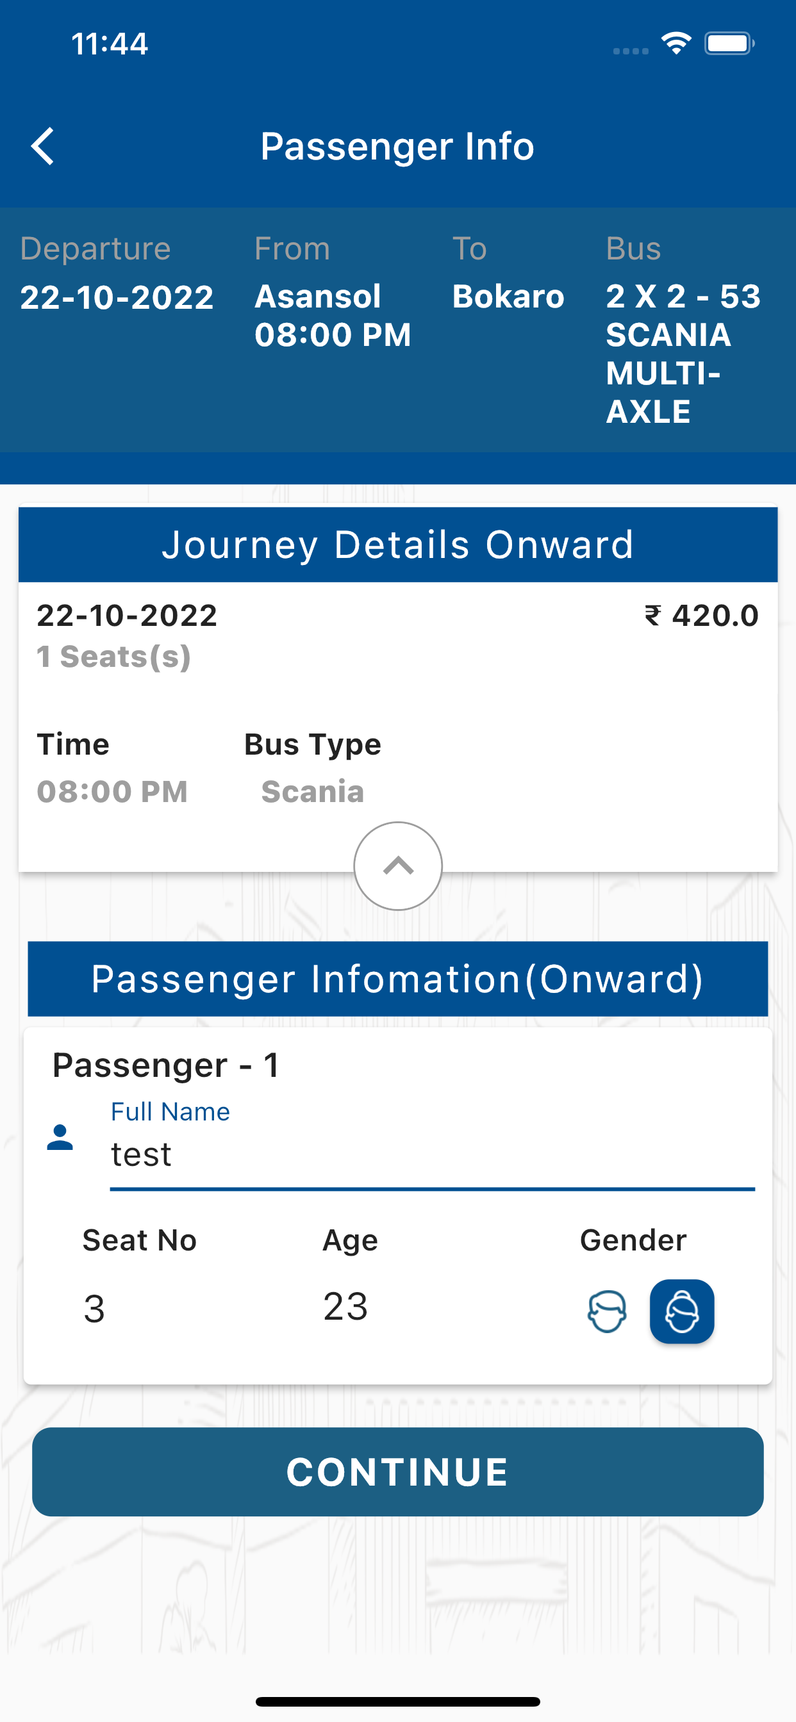Tap the Bokaro destination text
The height and width of the screenshot is (1722, 796).
pyautogui.click(x=508, y=296)
